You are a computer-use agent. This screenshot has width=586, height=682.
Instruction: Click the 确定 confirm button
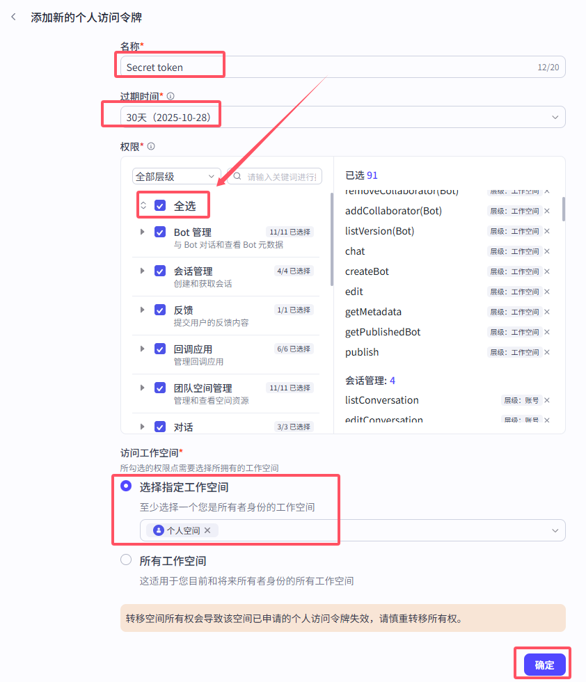tap(544, 665)
